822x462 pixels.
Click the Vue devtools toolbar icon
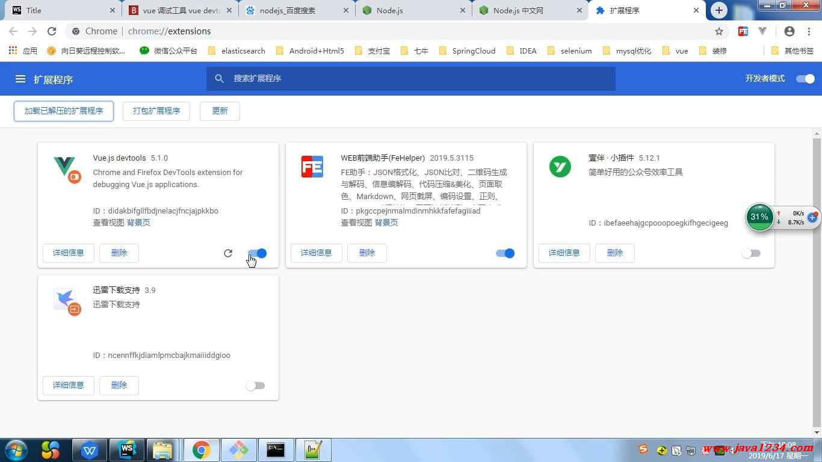762,31
